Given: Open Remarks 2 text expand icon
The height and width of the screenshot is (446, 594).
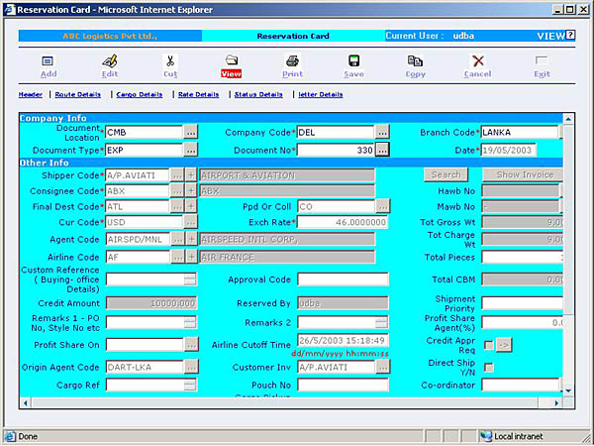Looking at the screenshot, I should 382,322.
